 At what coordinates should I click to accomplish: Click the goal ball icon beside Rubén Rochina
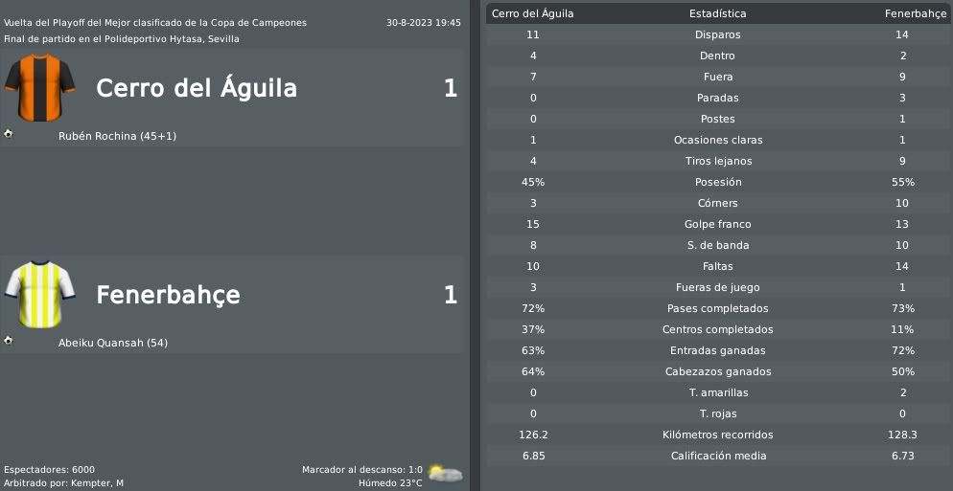[8, 134]
